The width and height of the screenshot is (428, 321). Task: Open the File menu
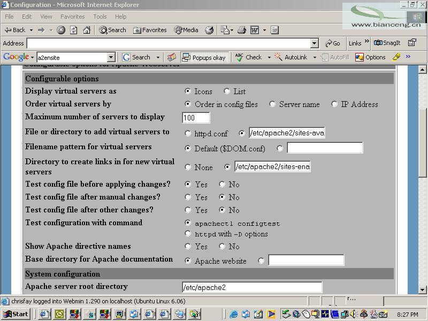click(9, 17)
